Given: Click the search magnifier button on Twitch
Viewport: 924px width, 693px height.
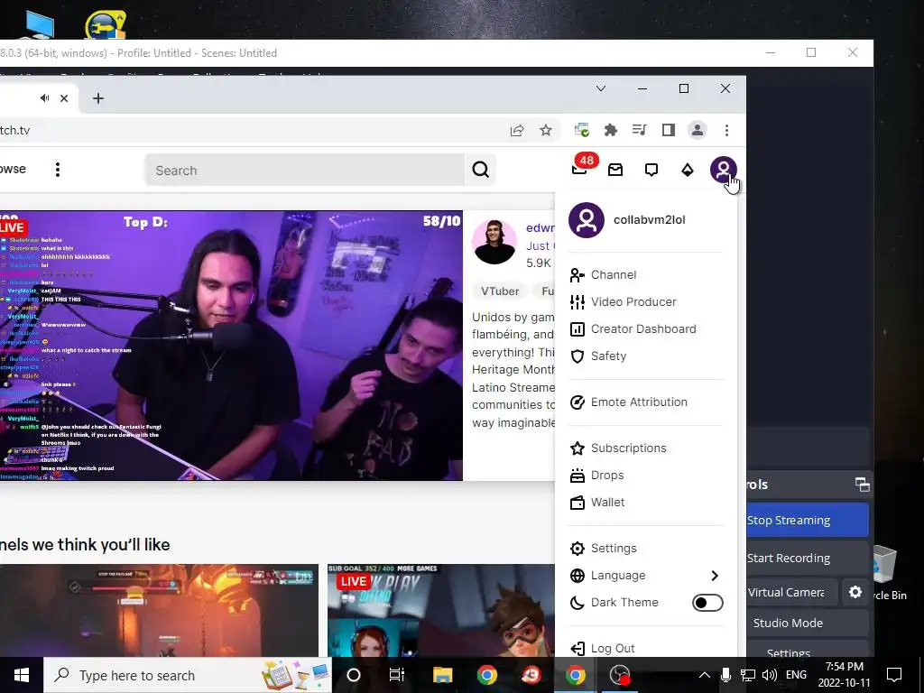Looking at the screenshot, I should point(480,170).
